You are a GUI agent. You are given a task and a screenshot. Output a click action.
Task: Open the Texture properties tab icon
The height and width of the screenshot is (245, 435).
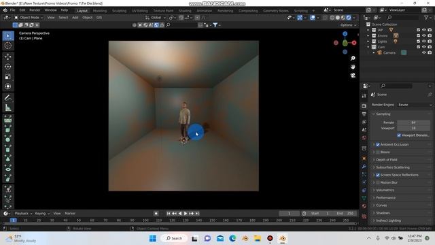tap(364, 216)
